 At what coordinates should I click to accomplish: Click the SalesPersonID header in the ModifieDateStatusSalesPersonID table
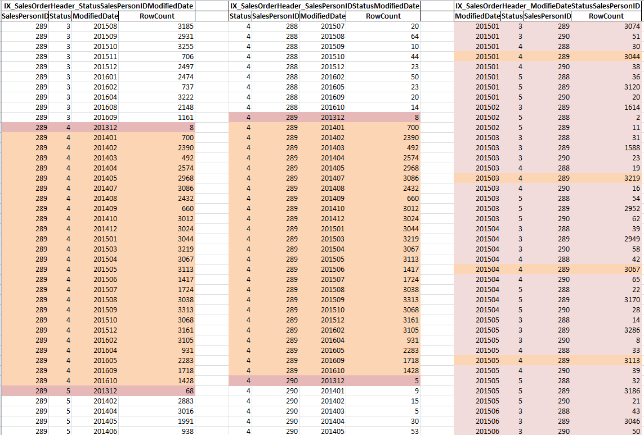[x=548, y=16]
